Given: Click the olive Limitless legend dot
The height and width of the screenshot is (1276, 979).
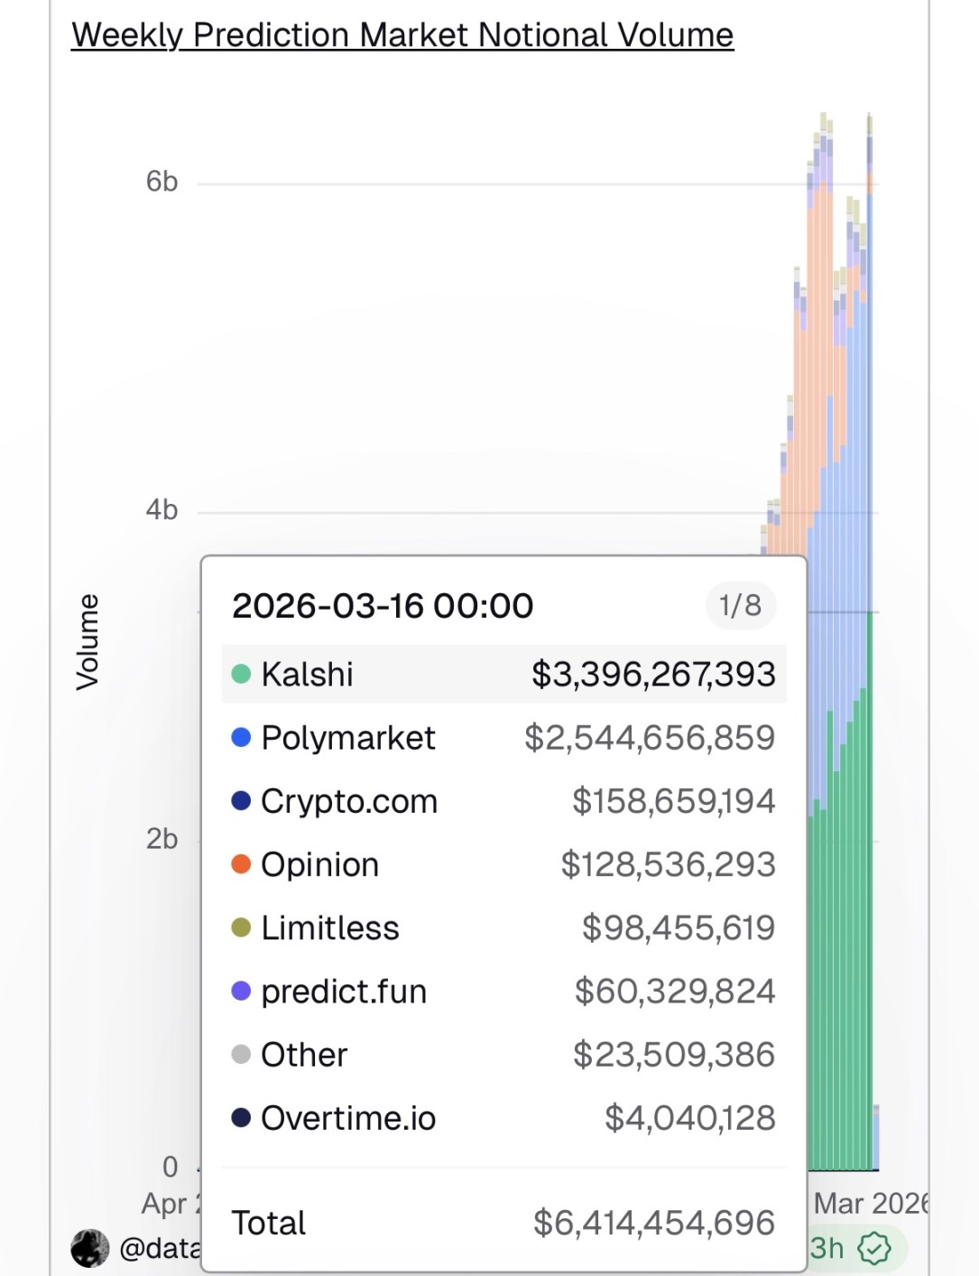Looking at the screenshot, I should (241, 927).
